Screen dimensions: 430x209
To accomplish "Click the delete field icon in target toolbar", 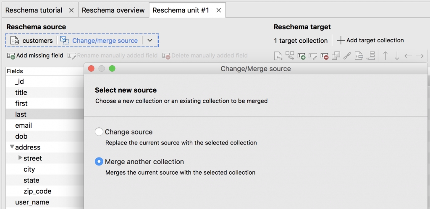I will coord(325,56).
